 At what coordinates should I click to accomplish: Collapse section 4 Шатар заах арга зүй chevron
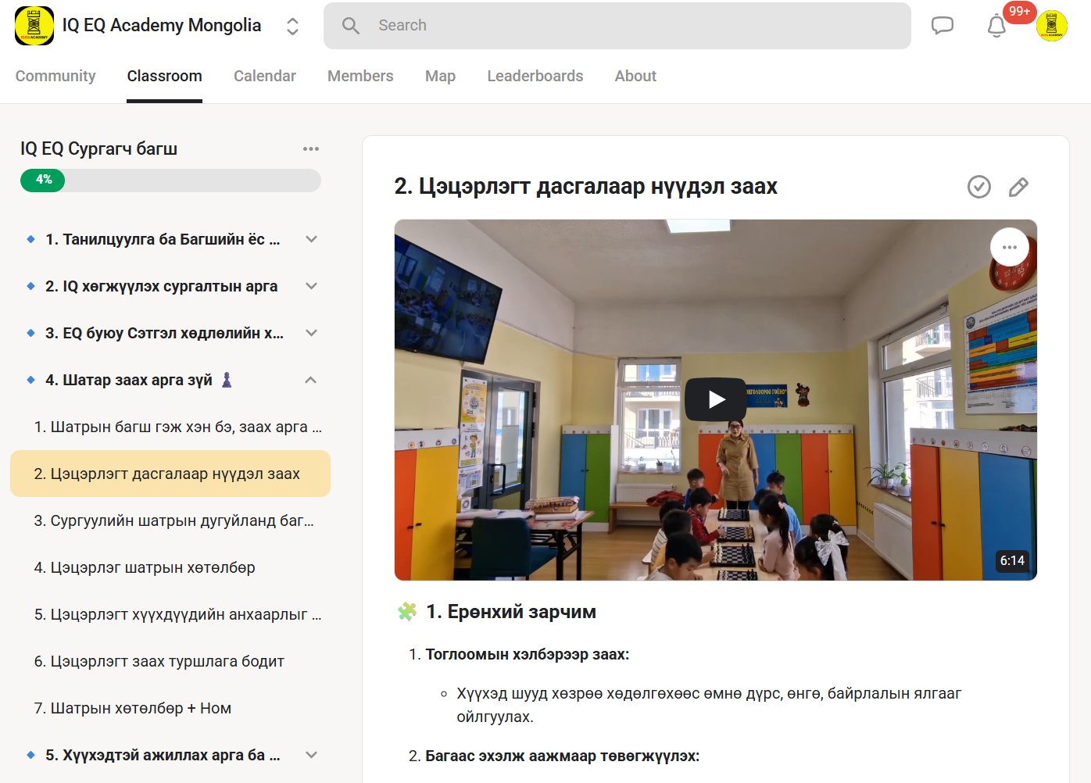click(x=311, y=380)
